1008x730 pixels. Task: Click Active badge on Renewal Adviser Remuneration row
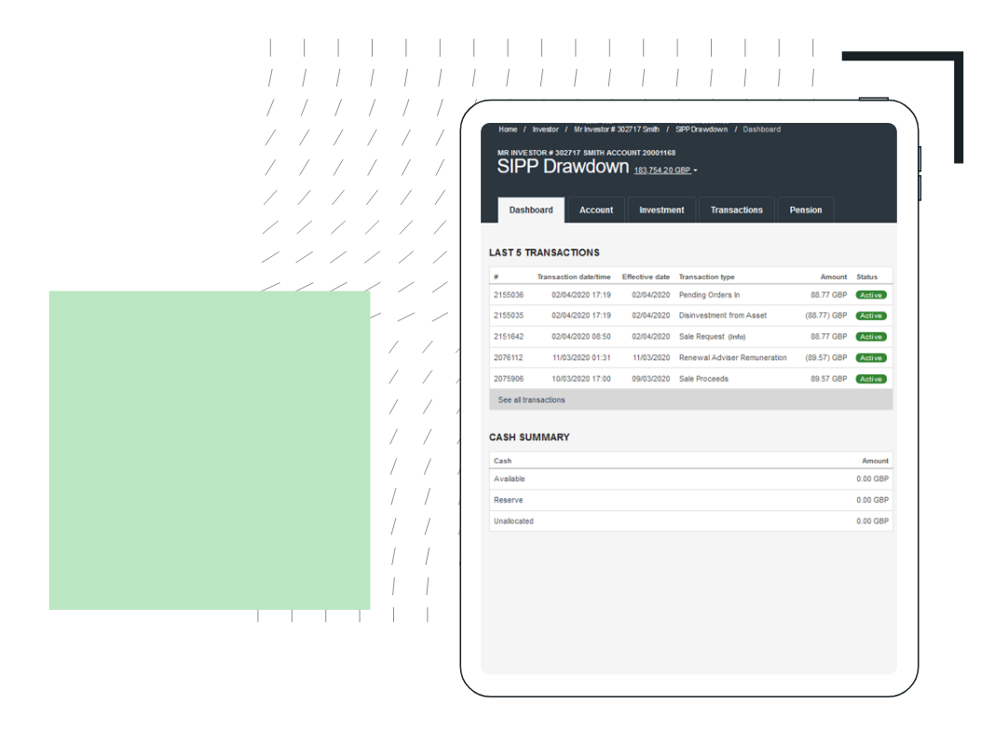[x=871, y=358]
